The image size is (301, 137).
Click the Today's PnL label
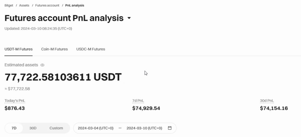tap(15, 101)
